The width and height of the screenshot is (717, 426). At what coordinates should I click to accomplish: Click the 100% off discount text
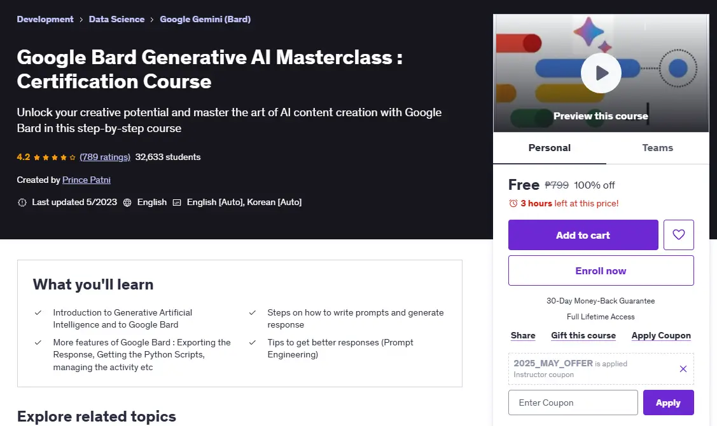(594, 185)
